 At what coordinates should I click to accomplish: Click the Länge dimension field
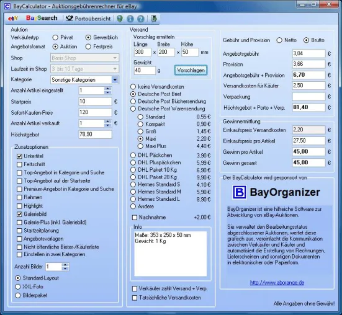coord(142,52)
